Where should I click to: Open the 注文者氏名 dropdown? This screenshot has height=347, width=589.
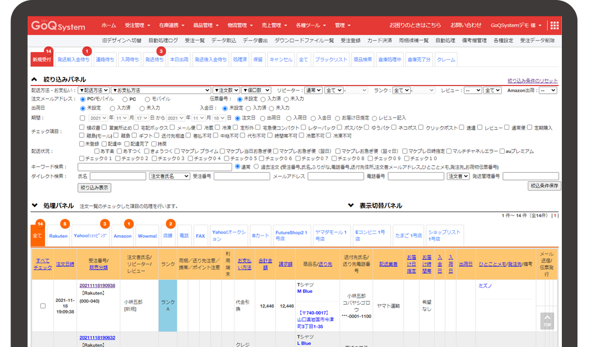click(x=169, y=176)
